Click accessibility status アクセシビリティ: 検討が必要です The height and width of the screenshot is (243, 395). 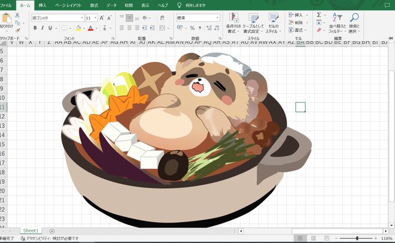pyautogui.click(x=49, y=238)
